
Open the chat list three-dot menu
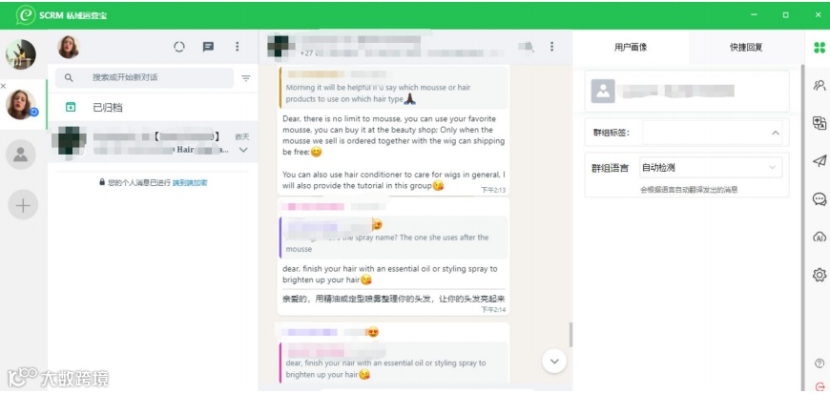[x=238, y=47]
